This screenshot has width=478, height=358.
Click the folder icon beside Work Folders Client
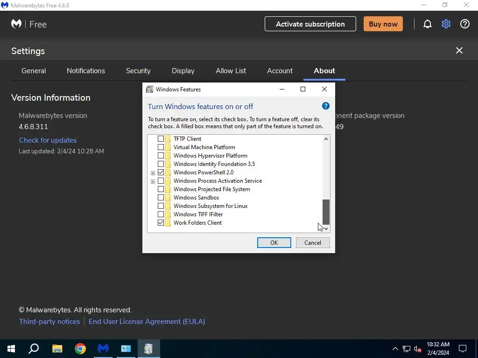click(168, 223)
